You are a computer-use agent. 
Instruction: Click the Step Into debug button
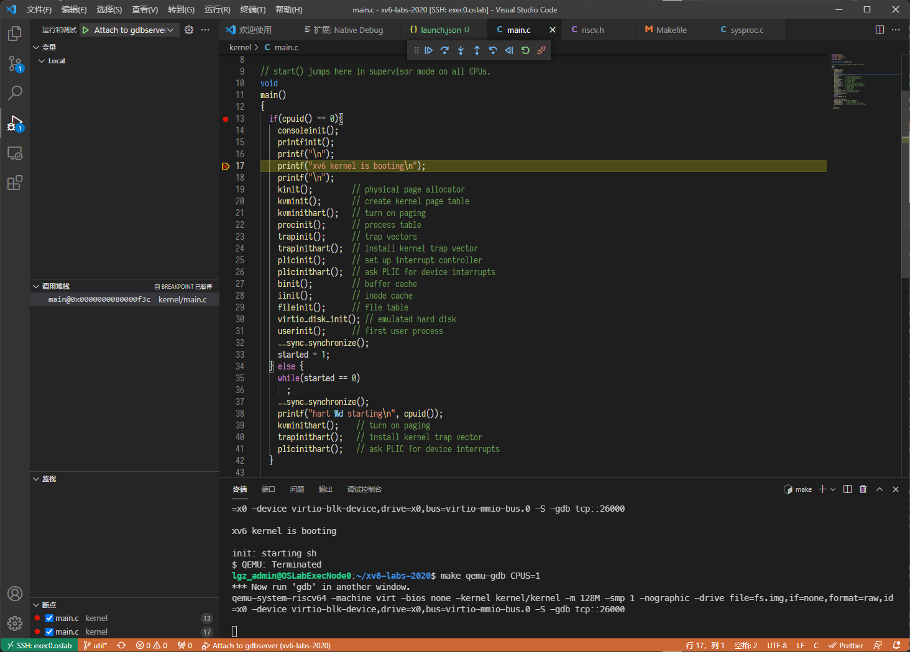coord(461,50)
